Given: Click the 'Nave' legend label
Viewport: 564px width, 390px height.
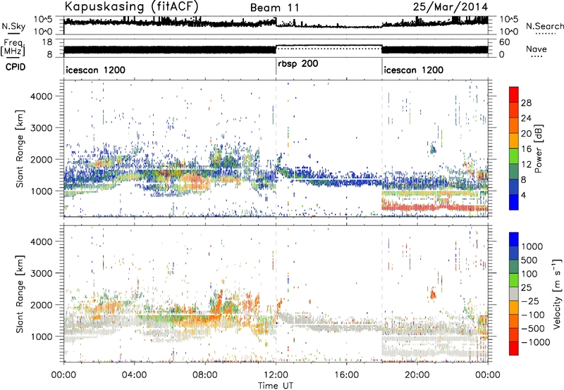Looking at the screenshot, I should pyautogui.click(x=537, y=49).
